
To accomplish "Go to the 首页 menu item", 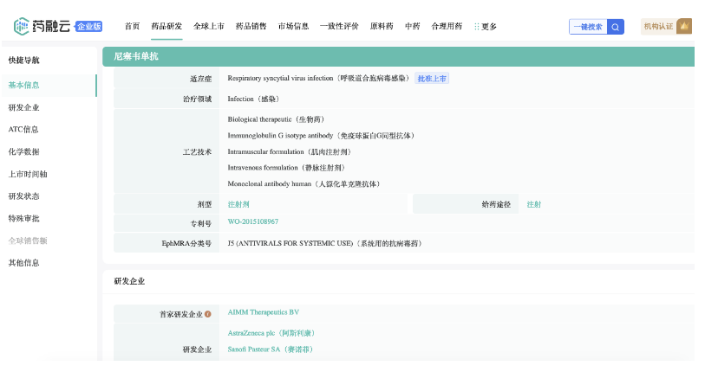I will 132,27.
